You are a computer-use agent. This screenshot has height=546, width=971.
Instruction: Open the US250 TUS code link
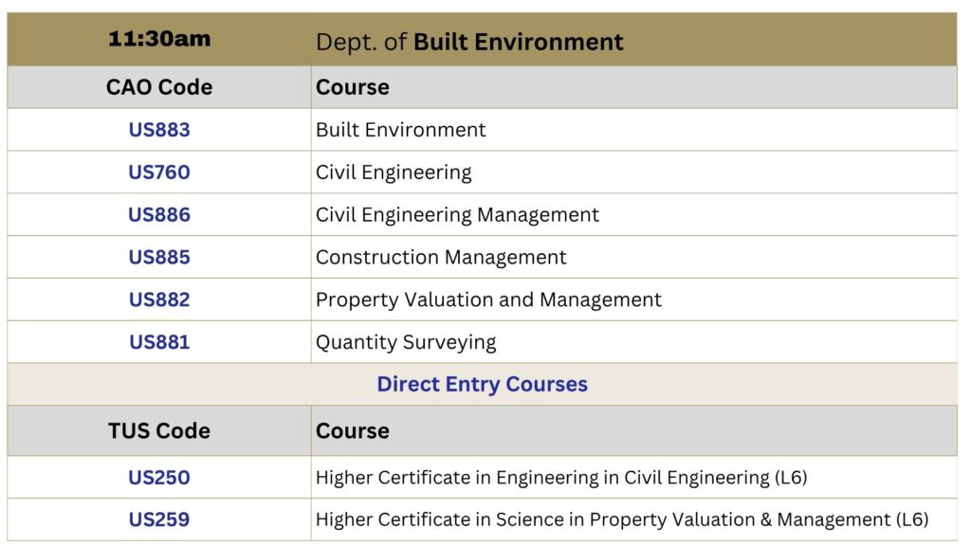(159, 478)
